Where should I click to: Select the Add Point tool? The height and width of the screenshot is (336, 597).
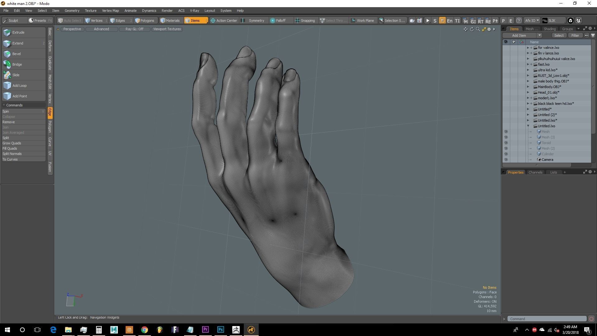(x=23, y=96)
